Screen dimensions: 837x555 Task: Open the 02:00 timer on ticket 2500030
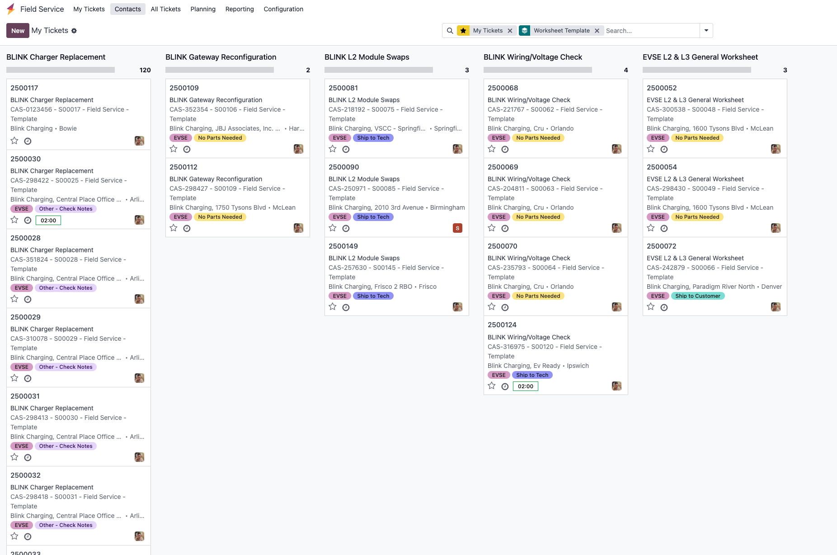tap(48, 221)
